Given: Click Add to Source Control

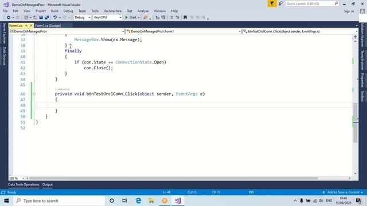Looking at the screenshot, I should coord(343,192).
